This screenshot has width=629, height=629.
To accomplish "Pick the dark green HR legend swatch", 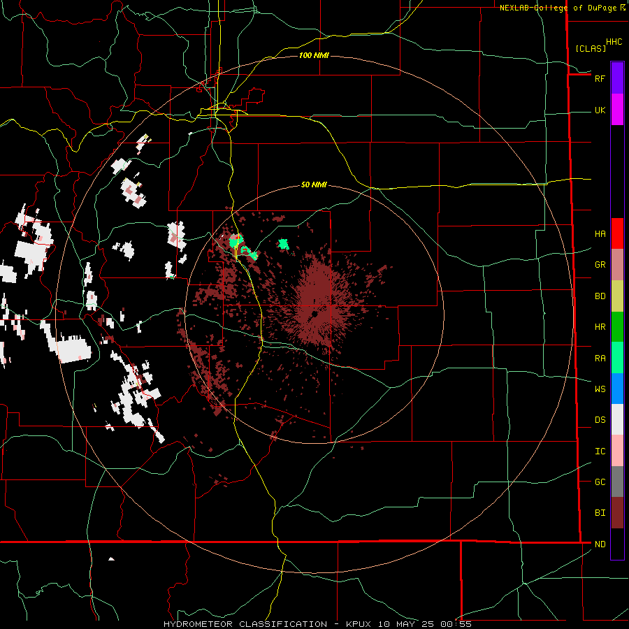I will click(x=617, y=326).
